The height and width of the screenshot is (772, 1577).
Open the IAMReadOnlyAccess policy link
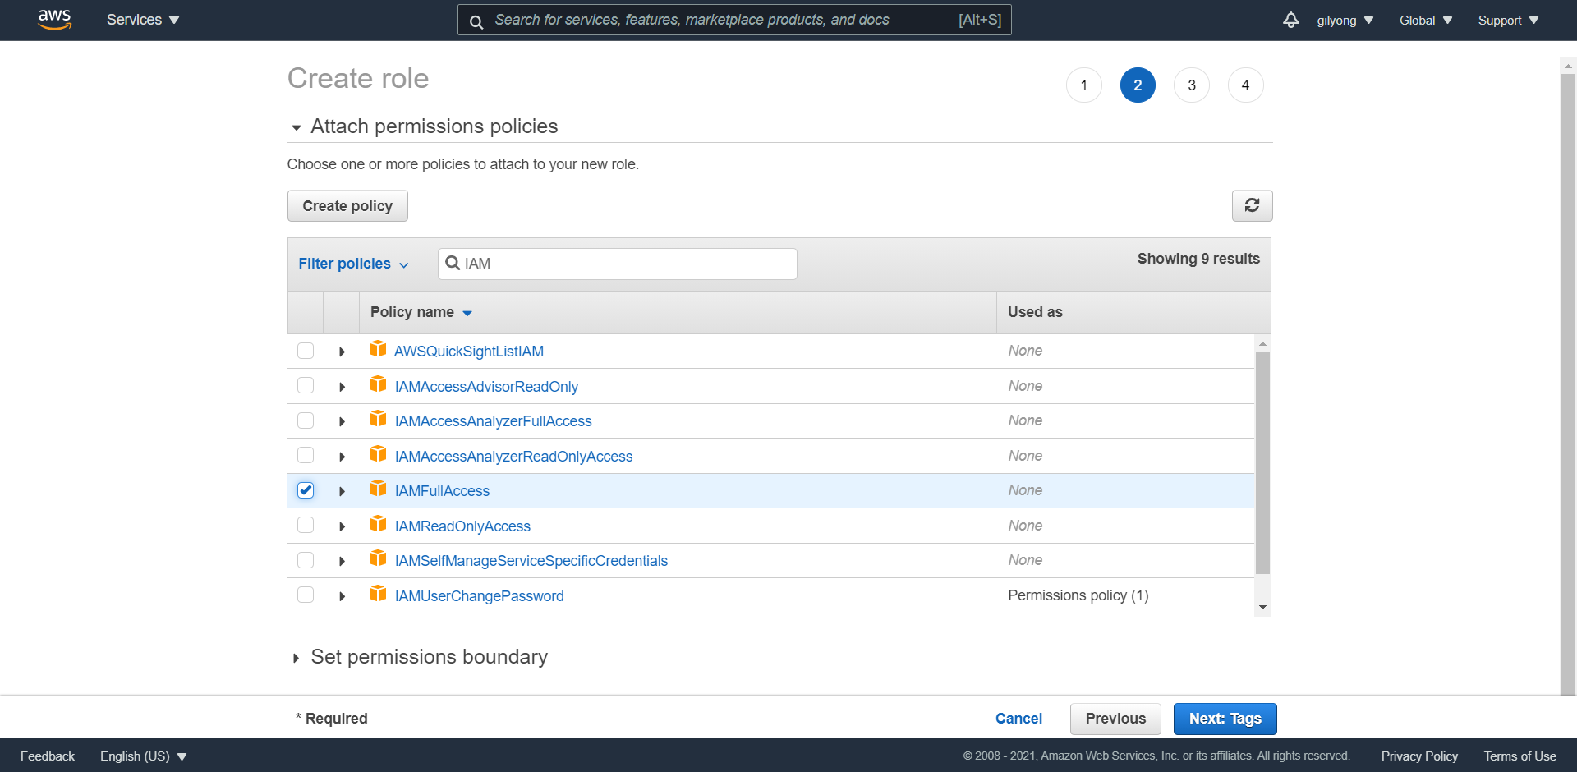pos(462,526)
